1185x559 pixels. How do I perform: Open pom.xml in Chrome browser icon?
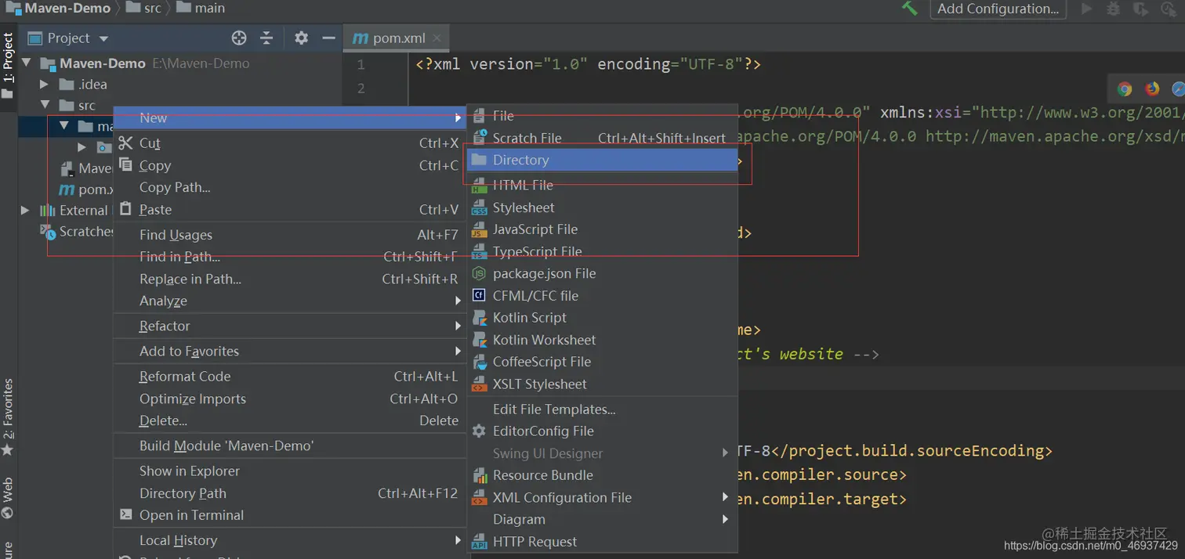(1125, 88)
